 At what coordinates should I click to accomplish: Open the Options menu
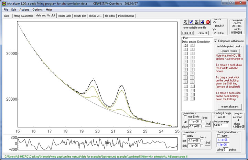pyautogui.click(x=37, y=10)
